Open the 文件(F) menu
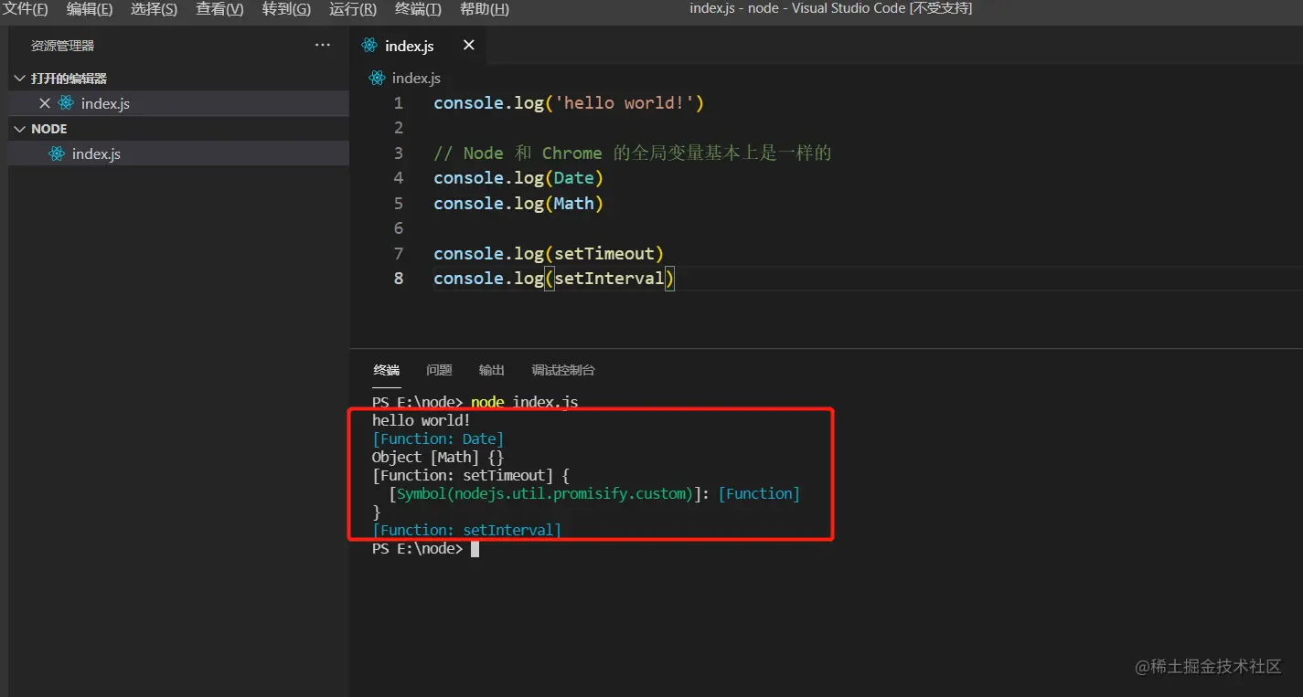1303x697 pixels. tap(26, 9)
